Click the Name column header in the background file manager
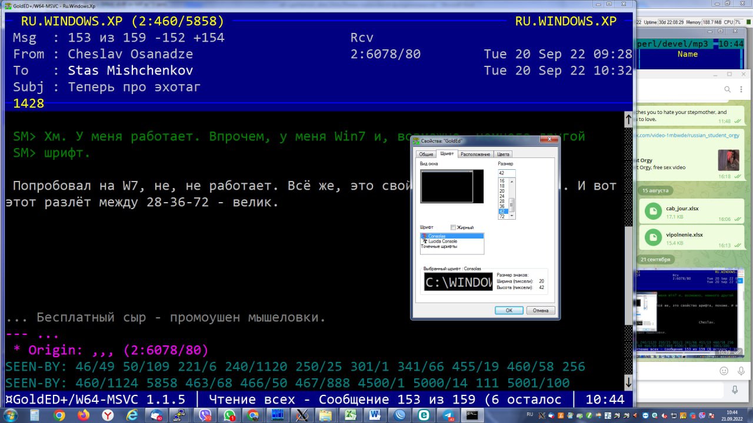 pos(687,54)
